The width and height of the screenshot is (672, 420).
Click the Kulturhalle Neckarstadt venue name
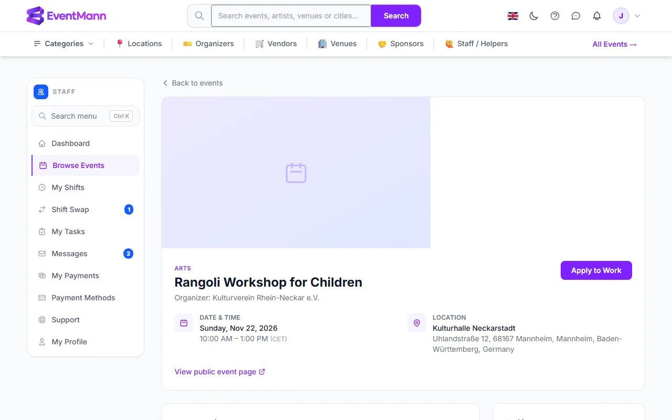click(x=474, y=328)
